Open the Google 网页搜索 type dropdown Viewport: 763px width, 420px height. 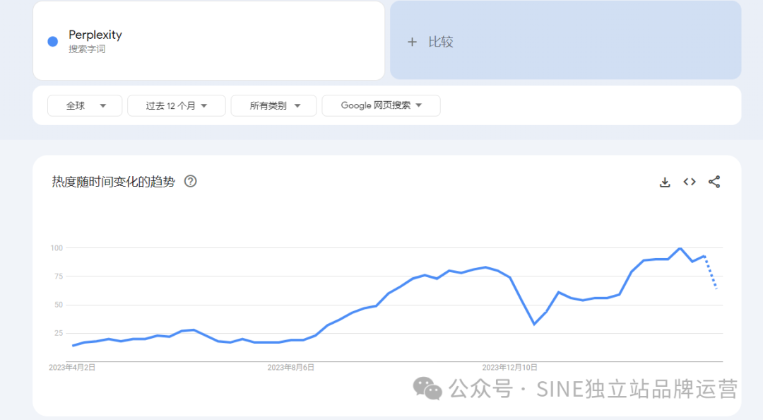point(381,105)
